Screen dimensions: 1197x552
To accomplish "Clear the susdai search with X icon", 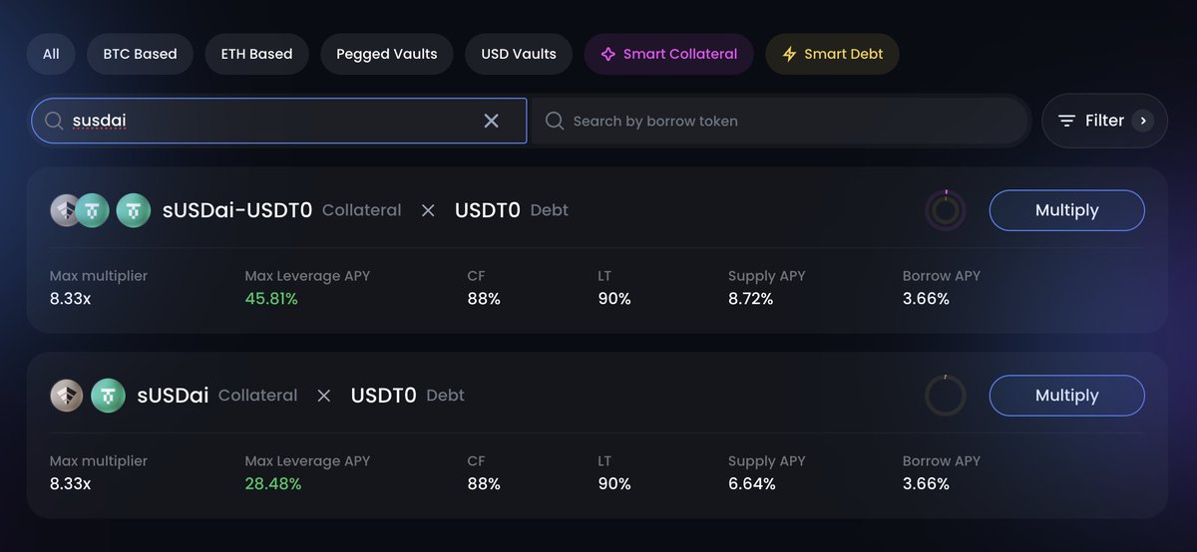I will coord(491,121).
